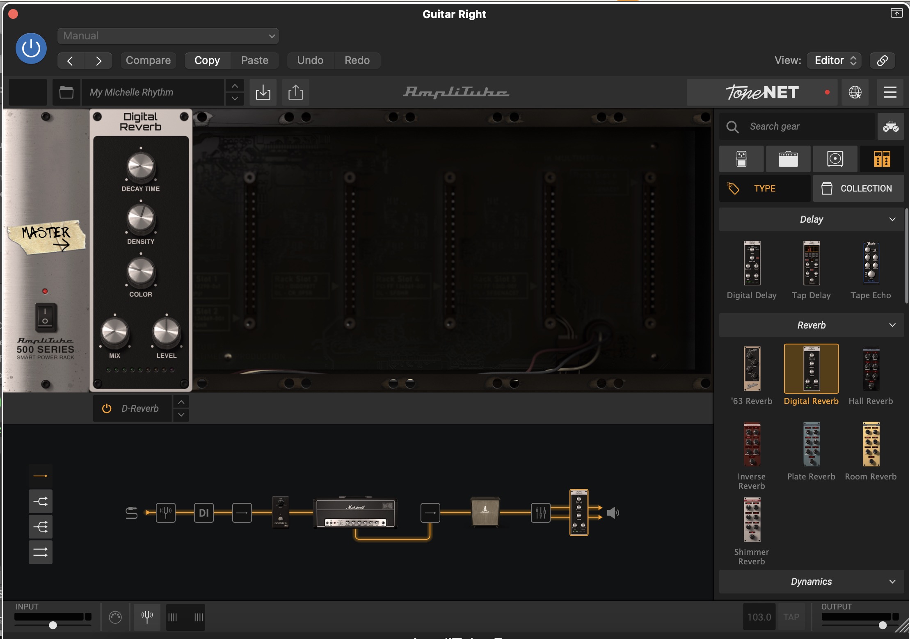Image resolution: width=910 pixels, height=639 pixels.
Task: Open the ToneNET panel
Action: (x=762, y=92)
